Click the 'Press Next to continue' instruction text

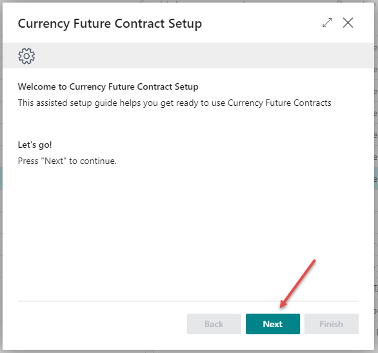67,161
